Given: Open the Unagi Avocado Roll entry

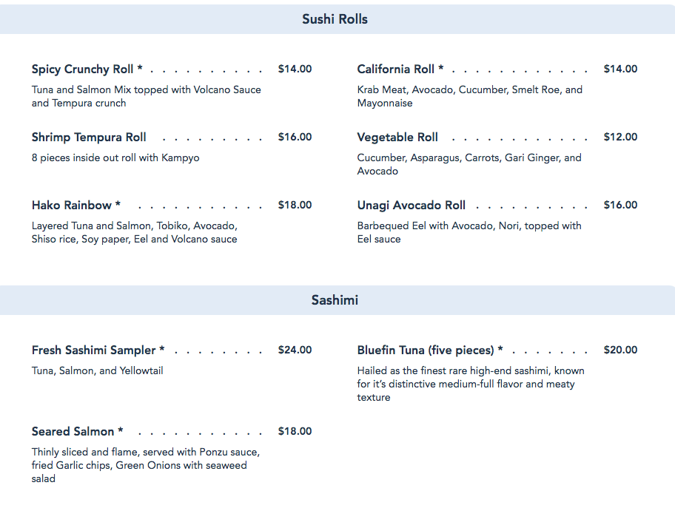Looking at the screenshot, I should [412, 206].
